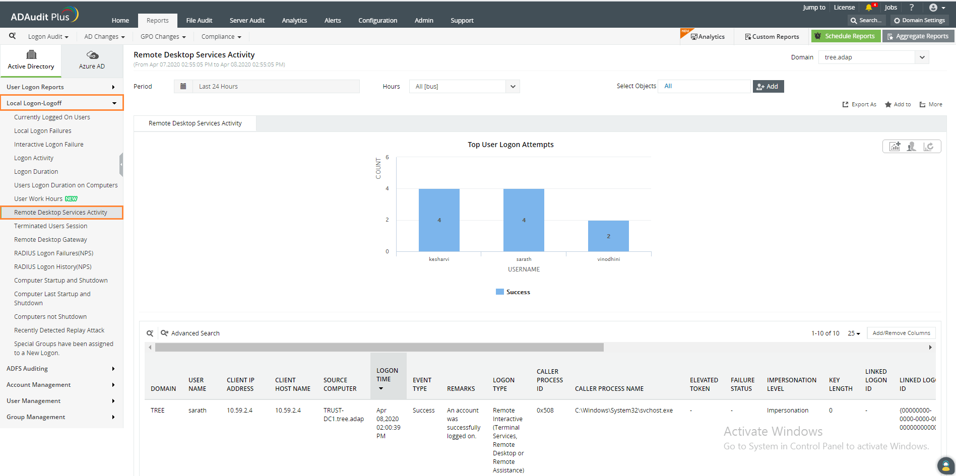Toggle the Success legend series

(513, 292)
